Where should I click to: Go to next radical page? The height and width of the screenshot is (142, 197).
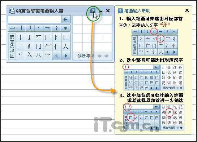click(x=66, y=56)
